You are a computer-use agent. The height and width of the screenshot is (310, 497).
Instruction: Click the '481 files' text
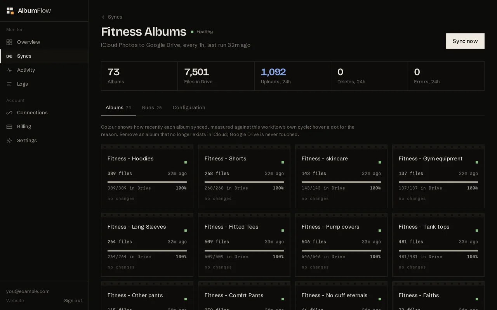pos(411,242)
